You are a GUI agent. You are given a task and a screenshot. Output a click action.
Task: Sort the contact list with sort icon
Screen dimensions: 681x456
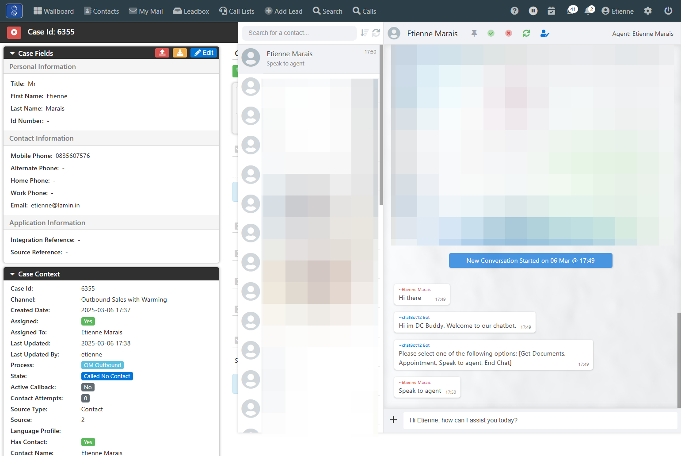(365, 33)
